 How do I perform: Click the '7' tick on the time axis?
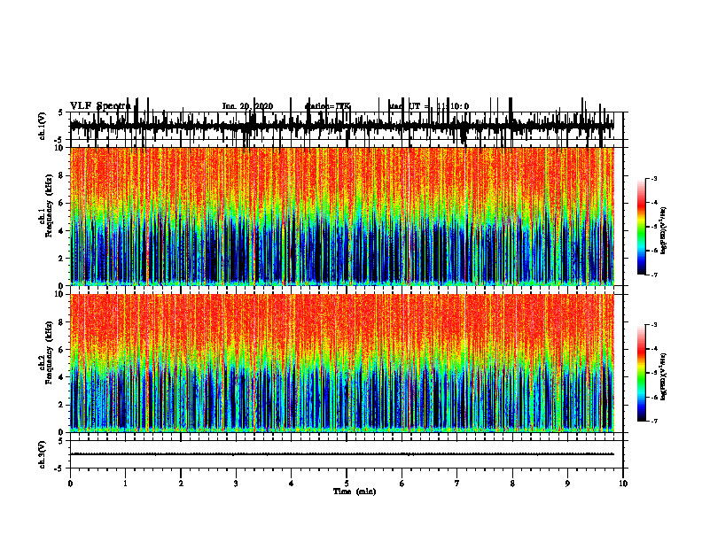click(x=457, y=484)
